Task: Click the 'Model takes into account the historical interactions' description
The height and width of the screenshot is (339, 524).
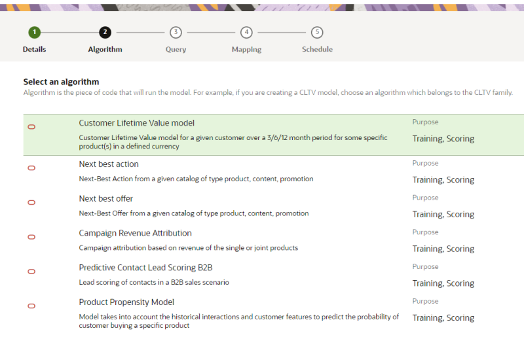Action: 238,321
